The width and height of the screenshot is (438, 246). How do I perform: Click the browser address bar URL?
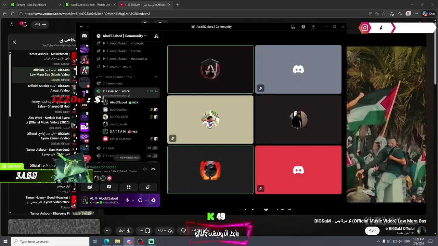pyautogui.click(x=87, y=14)
